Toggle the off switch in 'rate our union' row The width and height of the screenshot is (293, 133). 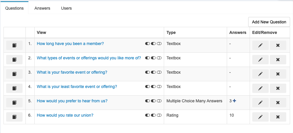click(x=159, y=115)
